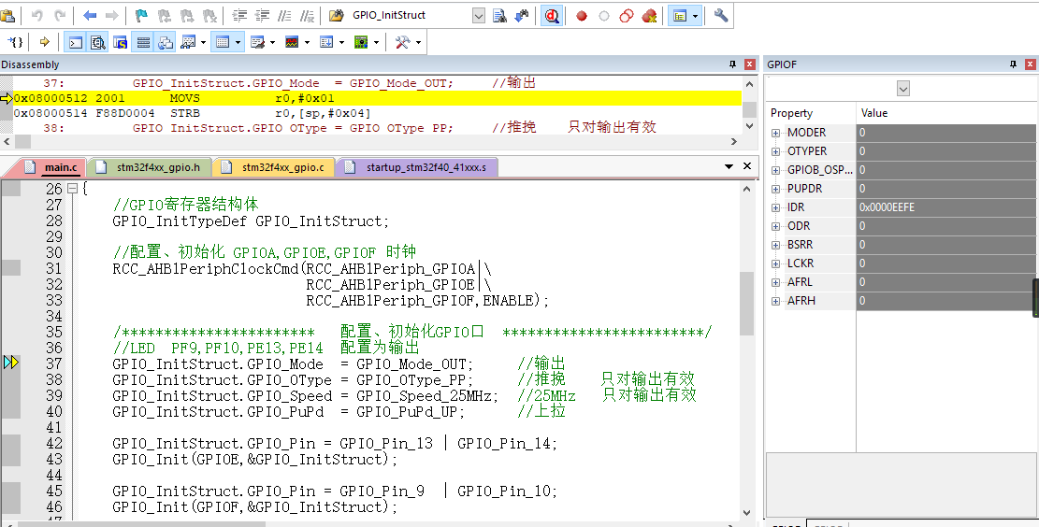This screenshot has height=527, width=1039.
Task: Comment out the selection
Action: [x=285, y=15]
